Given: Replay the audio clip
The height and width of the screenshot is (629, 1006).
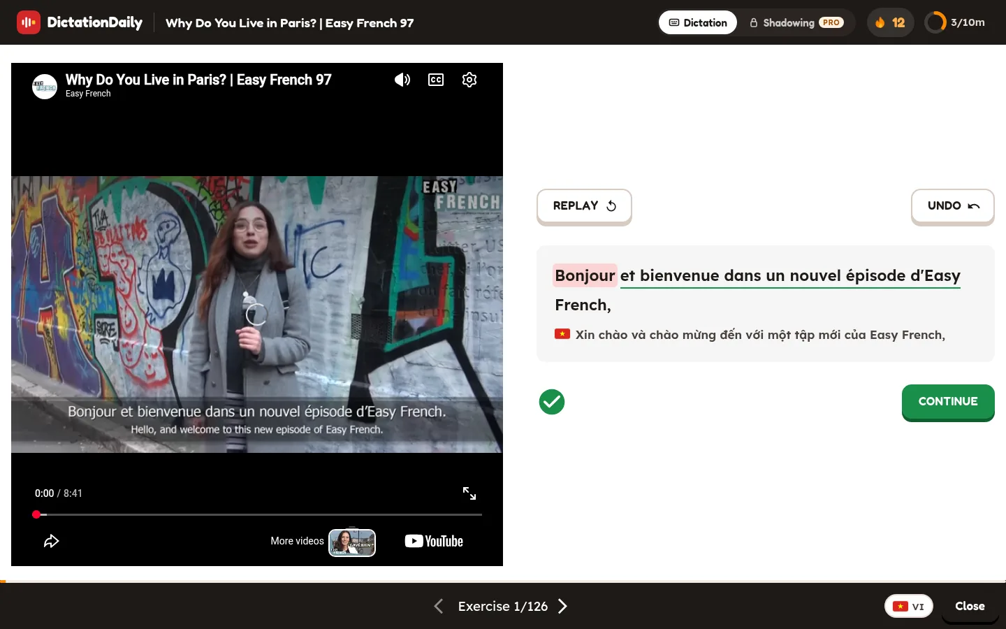Looking at the screenshot, I should pyautogui.click(x=584, y=206).
